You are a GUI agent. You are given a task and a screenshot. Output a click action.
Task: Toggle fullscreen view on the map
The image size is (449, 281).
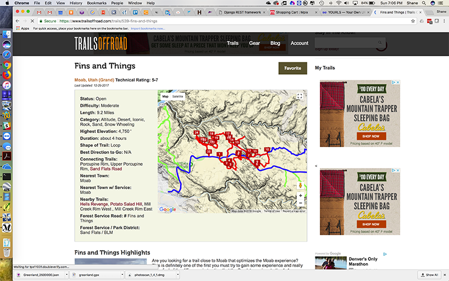300,96
